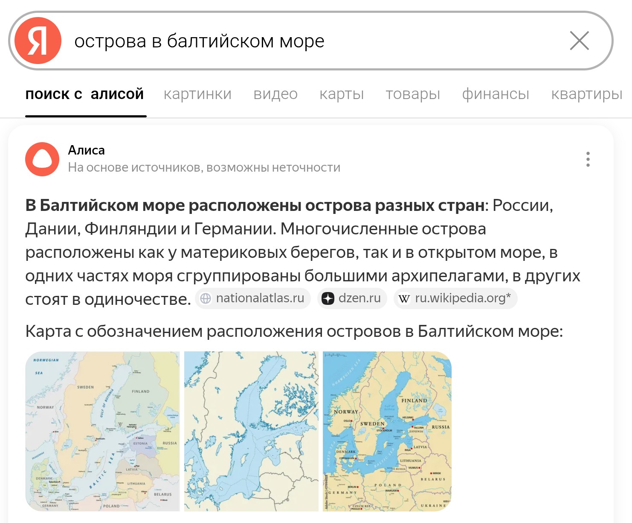Clear the search query with X
The width and height of the screenshot is (632, 523).
(579, 41)
